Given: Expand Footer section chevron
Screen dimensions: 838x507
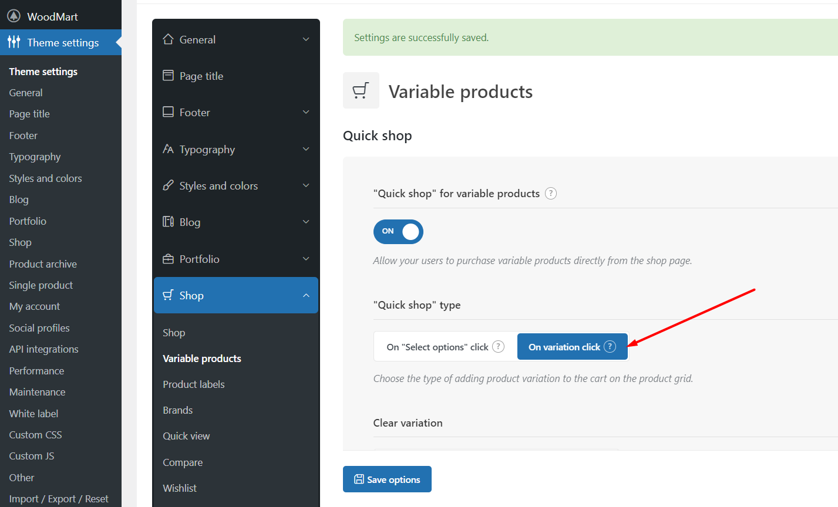Looking at the screenshot, I should click(x=306, y=112).
